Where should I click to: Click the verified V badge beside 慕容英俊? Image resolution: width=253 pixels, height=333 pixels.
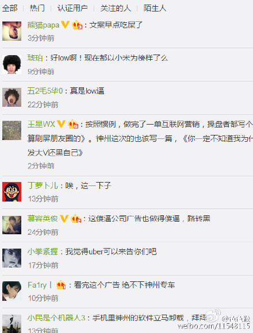pyautogui.click(x=64, y=219)
